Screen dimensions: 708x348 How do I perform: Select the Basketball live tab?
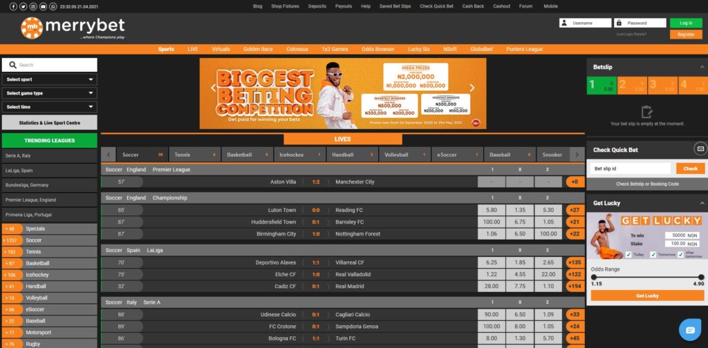(247, 155)
